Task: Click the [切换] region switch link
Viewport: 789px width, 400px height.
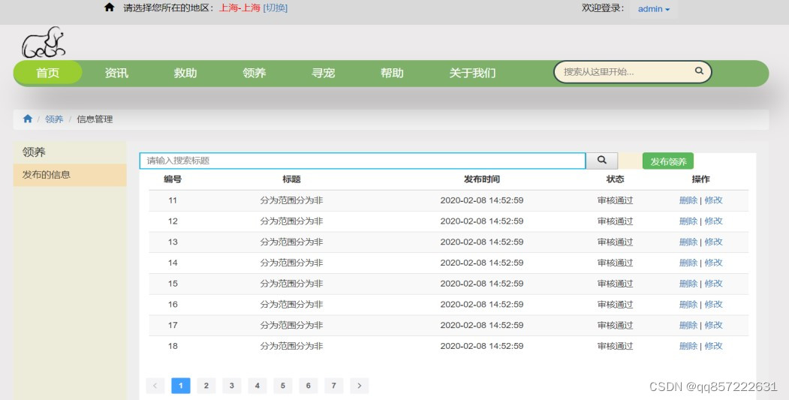Action: click(276, 8)
